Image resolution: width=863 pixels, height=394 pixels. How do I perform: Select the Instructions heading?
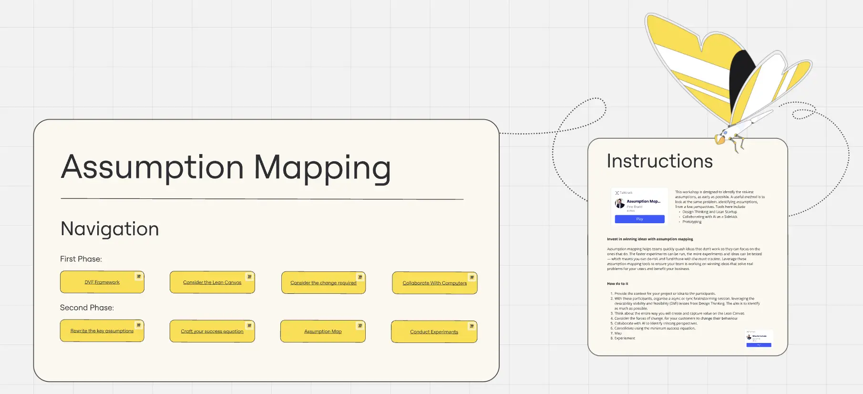tap(660, 161)
